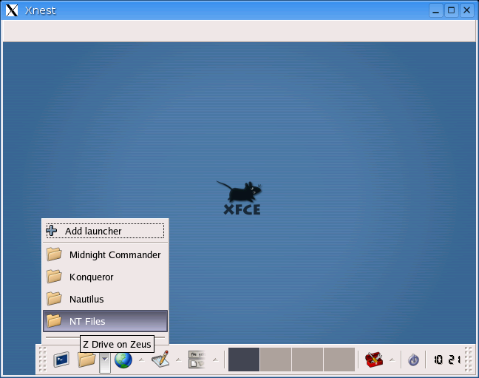Screen dimensions: 479x378
Task: Expand the menu arrow beside the editor icon
Action: point(177,360)
